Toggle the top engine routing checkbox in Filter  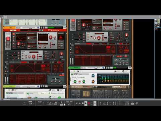[23, 53]
